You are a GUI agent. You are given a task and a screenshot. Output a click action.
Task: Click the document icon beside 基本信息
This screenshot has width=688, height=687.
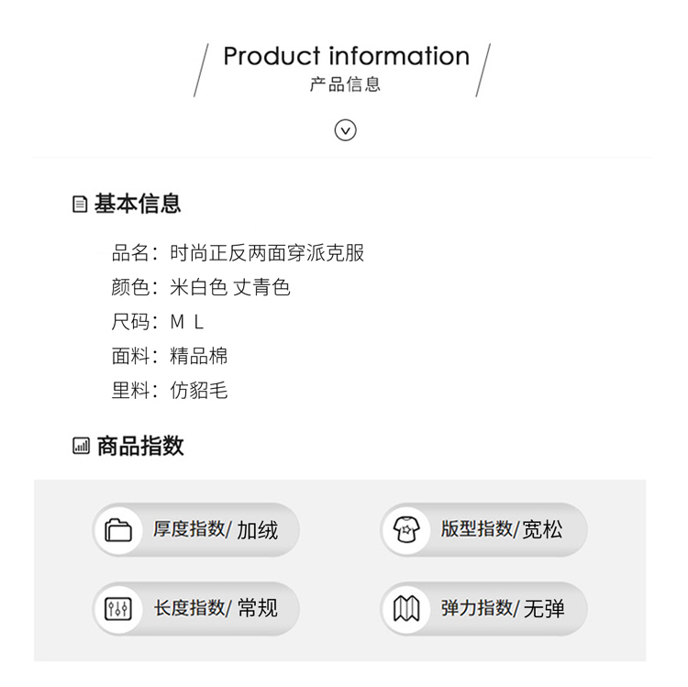coord(80,204)
